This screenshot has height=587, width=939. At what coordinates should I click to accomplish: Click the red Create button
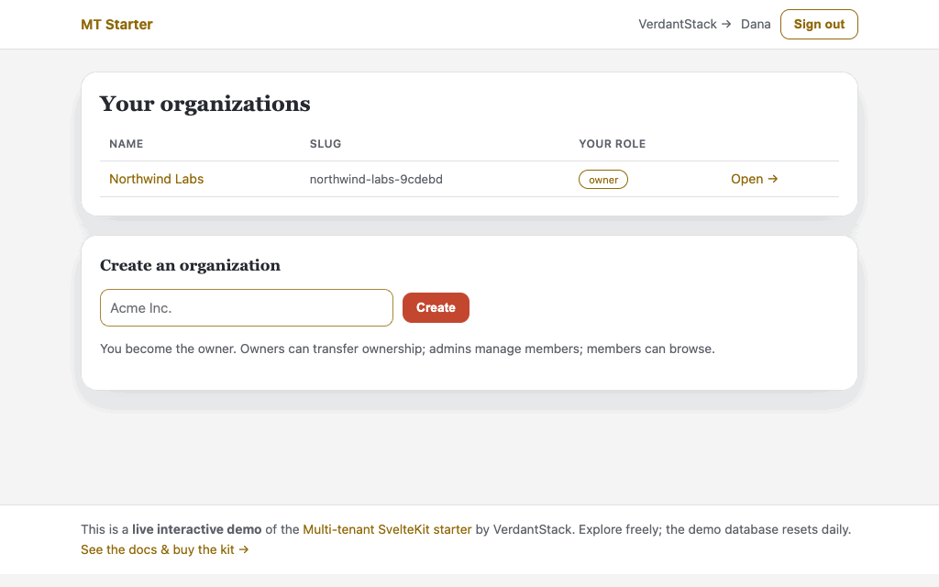click(x=436, y=308)
